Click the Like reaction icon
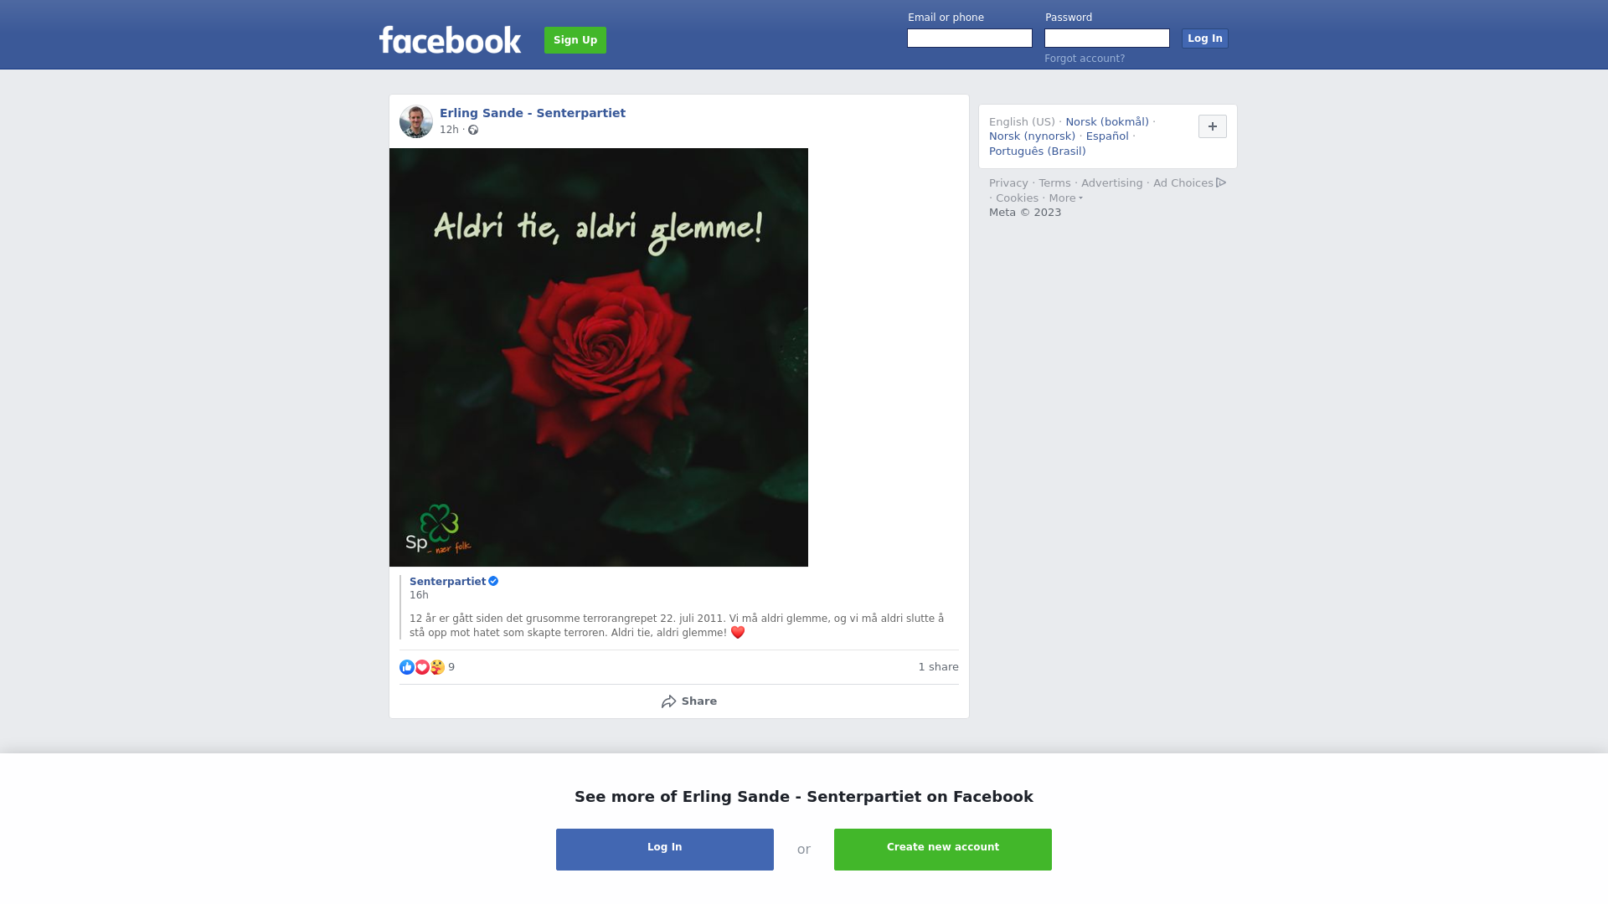Screen dimensions: 1608x904 (407, 667)
